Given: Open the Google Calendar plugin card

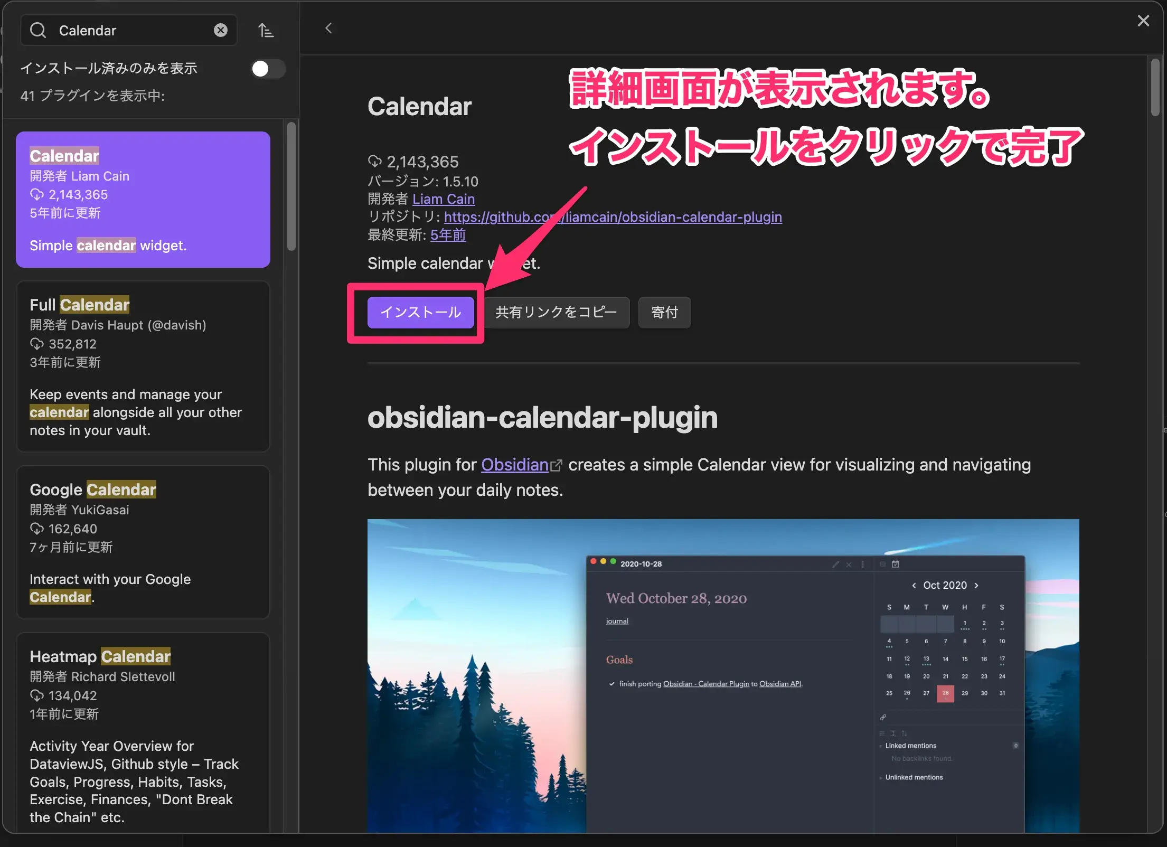Looking at the screenshot, I should point(143,542).
